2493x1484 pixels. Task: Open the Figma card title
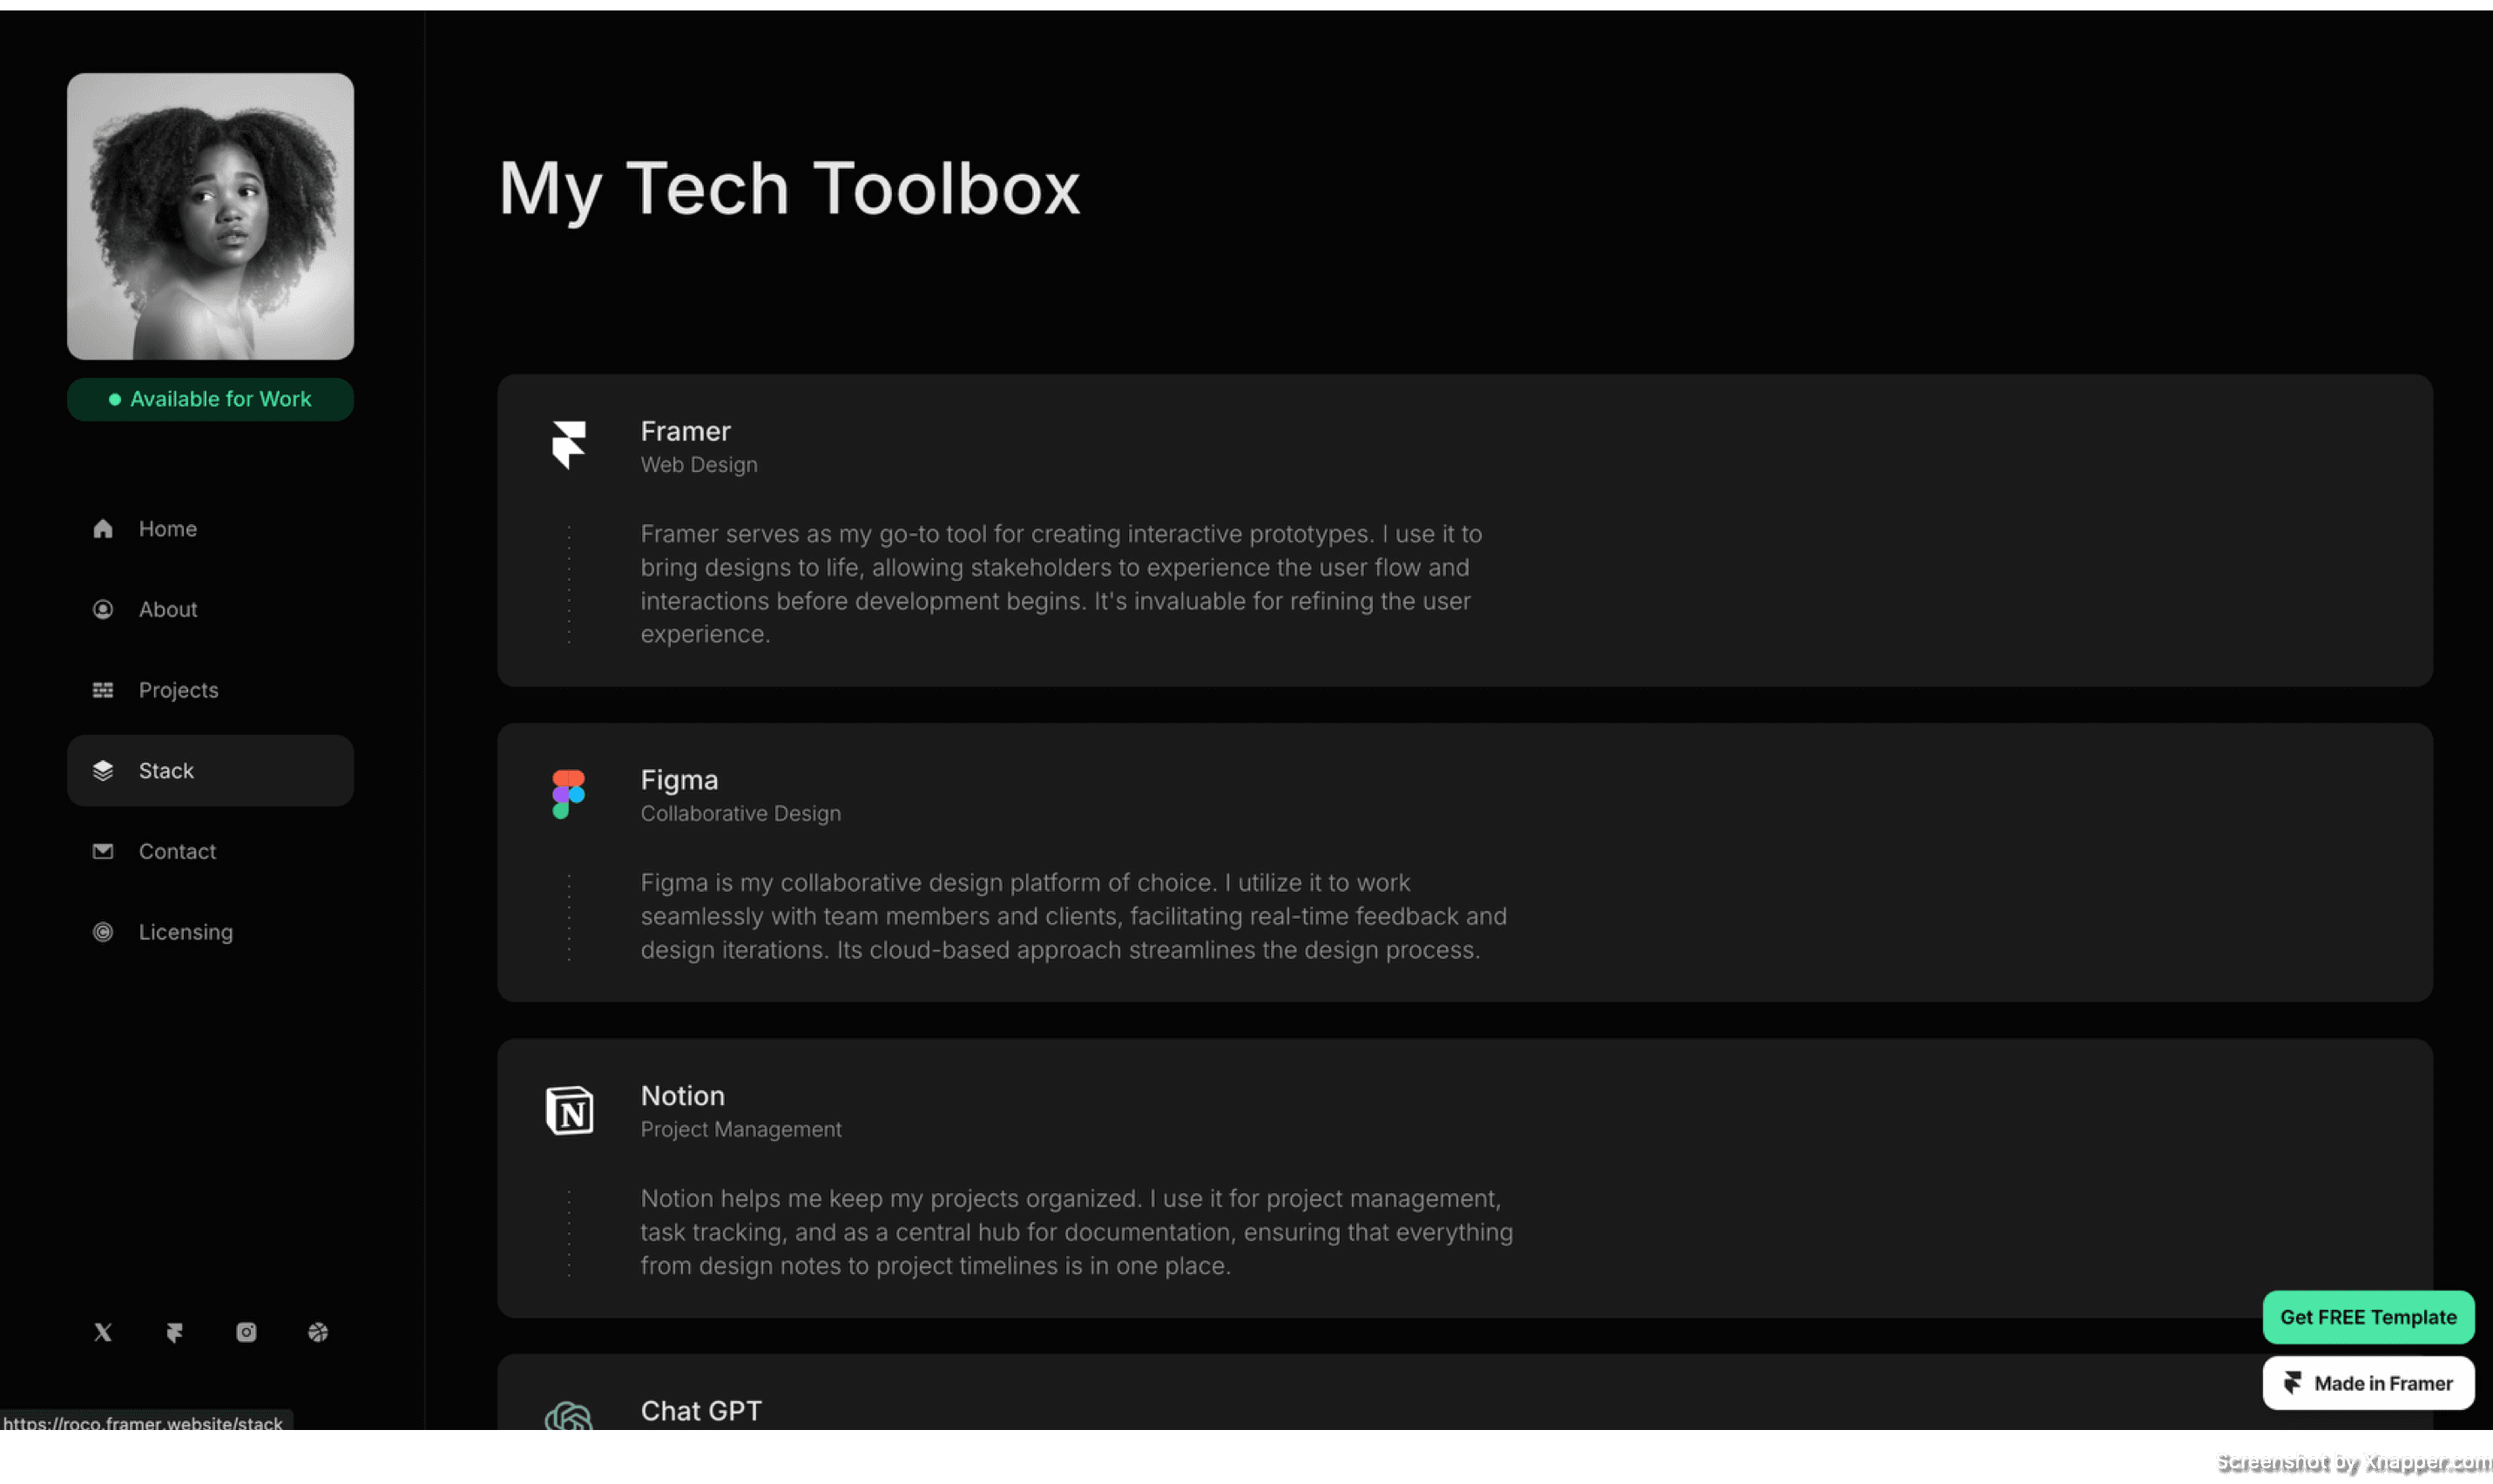click(679, 780)
